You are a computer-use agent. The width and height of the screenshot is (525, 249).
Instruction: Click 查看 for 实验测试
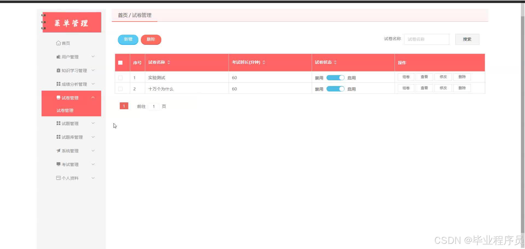point(424,77)
